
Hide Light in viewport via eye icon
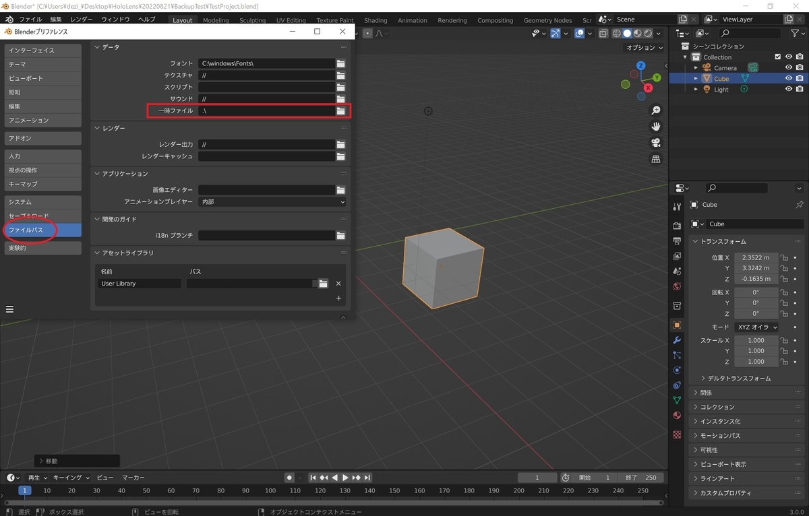pos(789,89)
